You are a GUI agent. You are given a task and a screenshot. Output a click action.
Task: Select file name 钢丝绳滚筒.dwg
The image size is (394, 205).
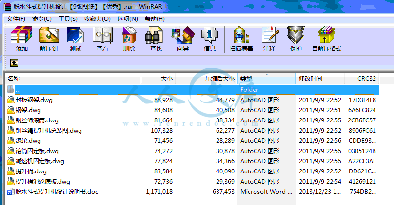37,120
